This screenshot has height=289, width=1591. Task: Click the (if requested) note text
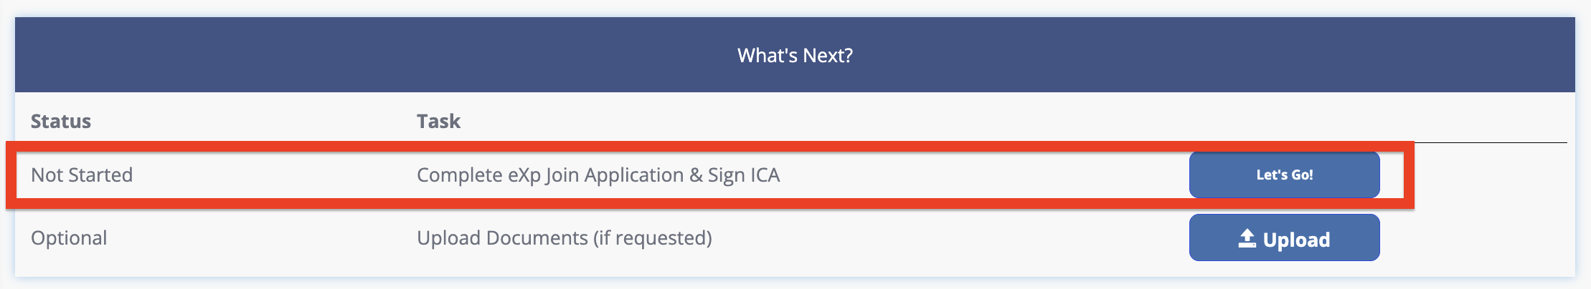click(x=652, y=237)
